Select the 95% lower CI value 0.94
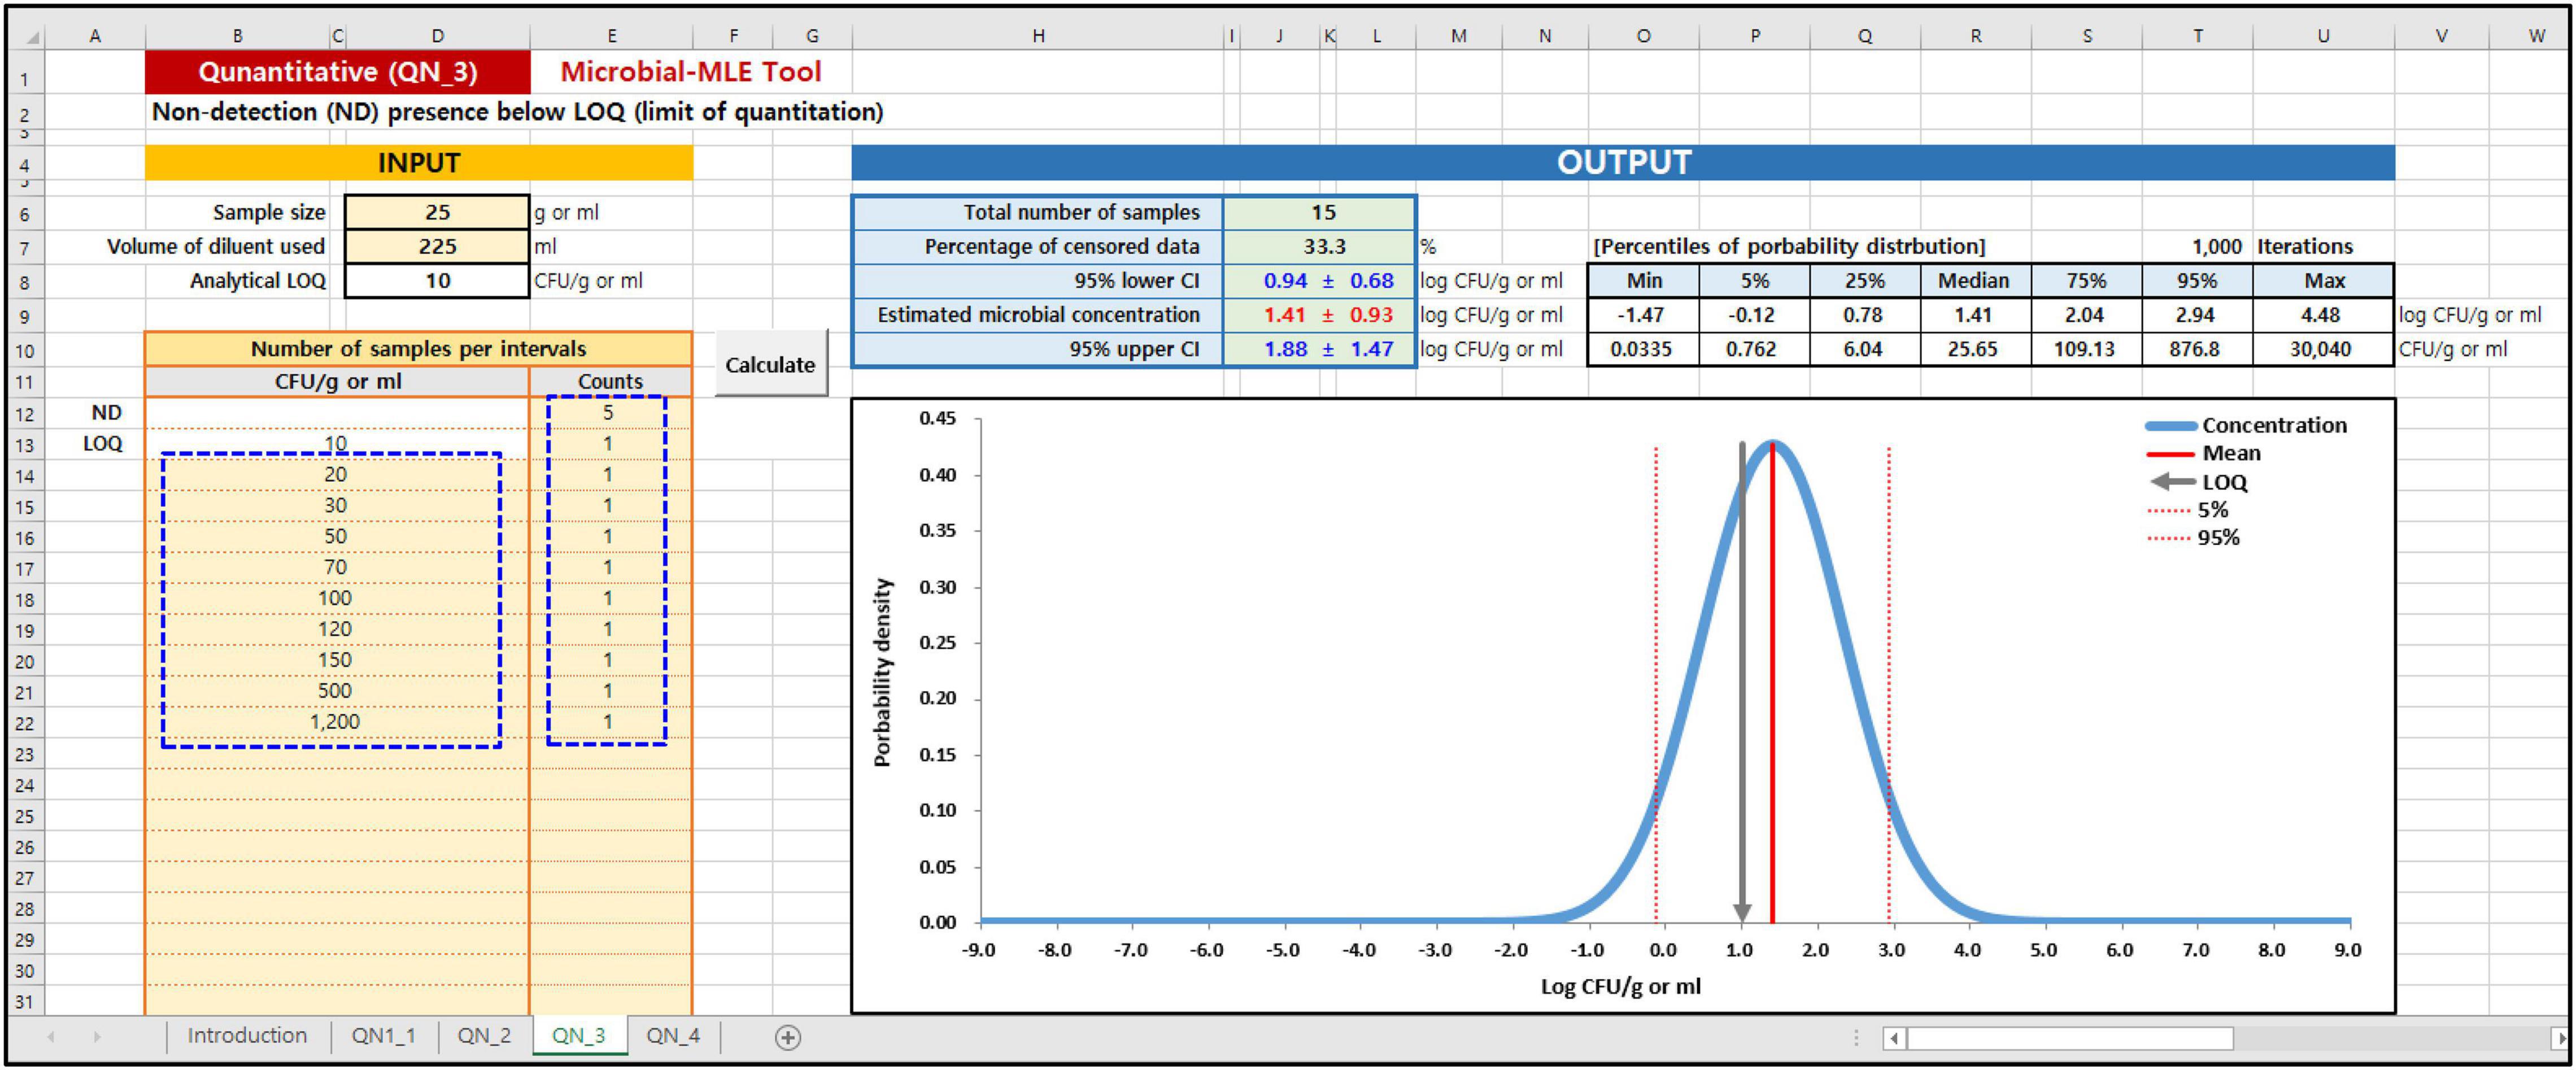This screenshot has height=1070, width=2576. [1284, 281]
